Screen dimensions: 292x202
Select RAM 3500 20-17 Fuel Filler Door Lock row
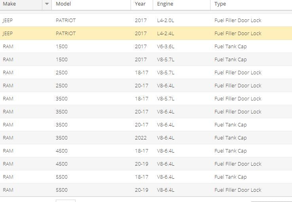tap(146, 111)
